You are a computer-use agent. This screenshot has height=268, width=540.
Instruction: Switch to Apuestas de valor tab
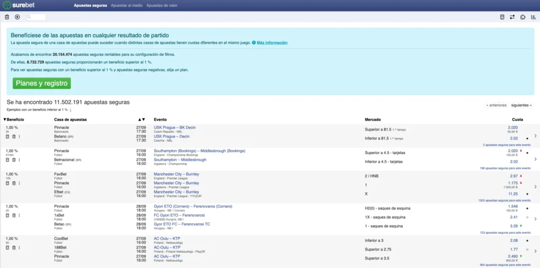point(162,5)
